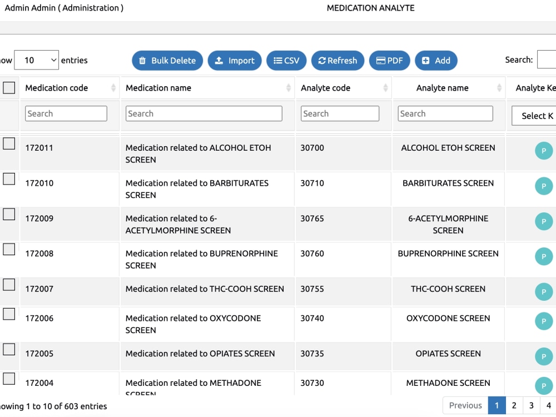Go to the Previous page
This screenshot has width=556, height=417.
click(x=465, y=405)
